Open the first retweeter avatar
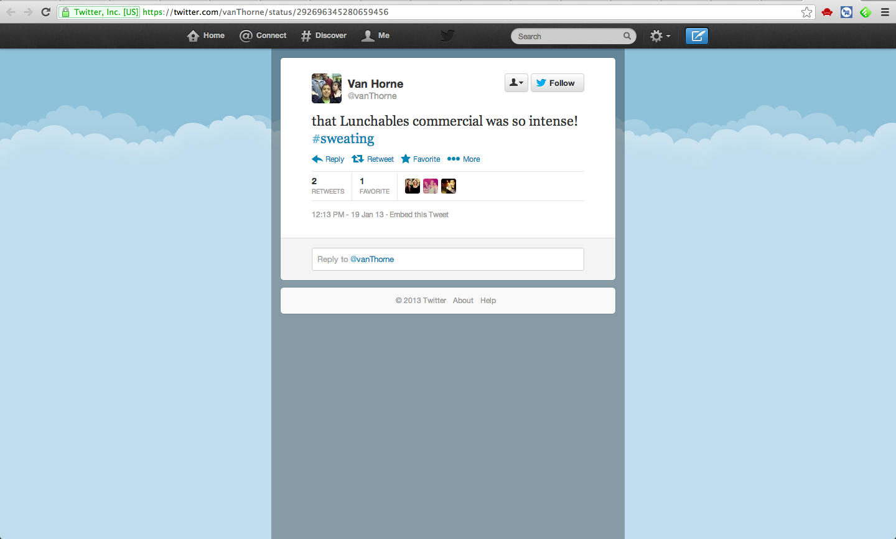Image resolution: width=896 pixels, height=539 pixels. [x=413, y=186]
